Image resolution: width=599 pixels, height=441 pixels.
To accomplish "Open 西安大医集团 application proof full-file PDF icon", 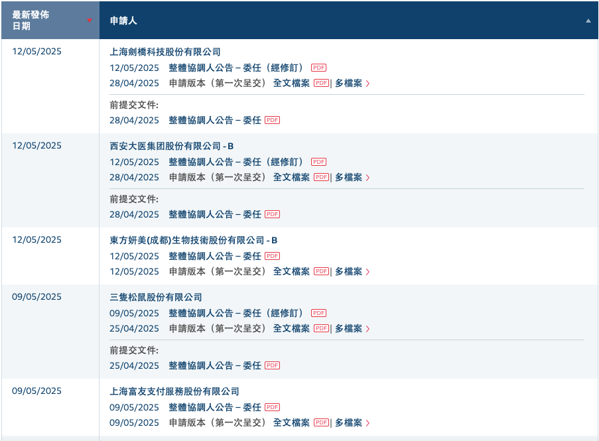I will (321, 177).
